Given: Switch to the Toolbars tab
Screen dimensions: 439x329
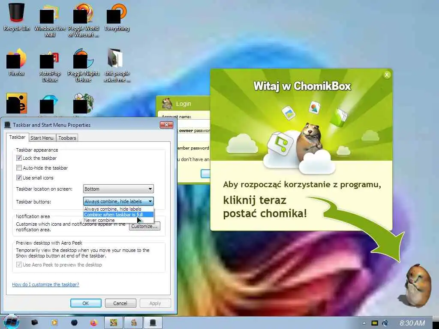Looking at the screenshot, I should point(67,138).
